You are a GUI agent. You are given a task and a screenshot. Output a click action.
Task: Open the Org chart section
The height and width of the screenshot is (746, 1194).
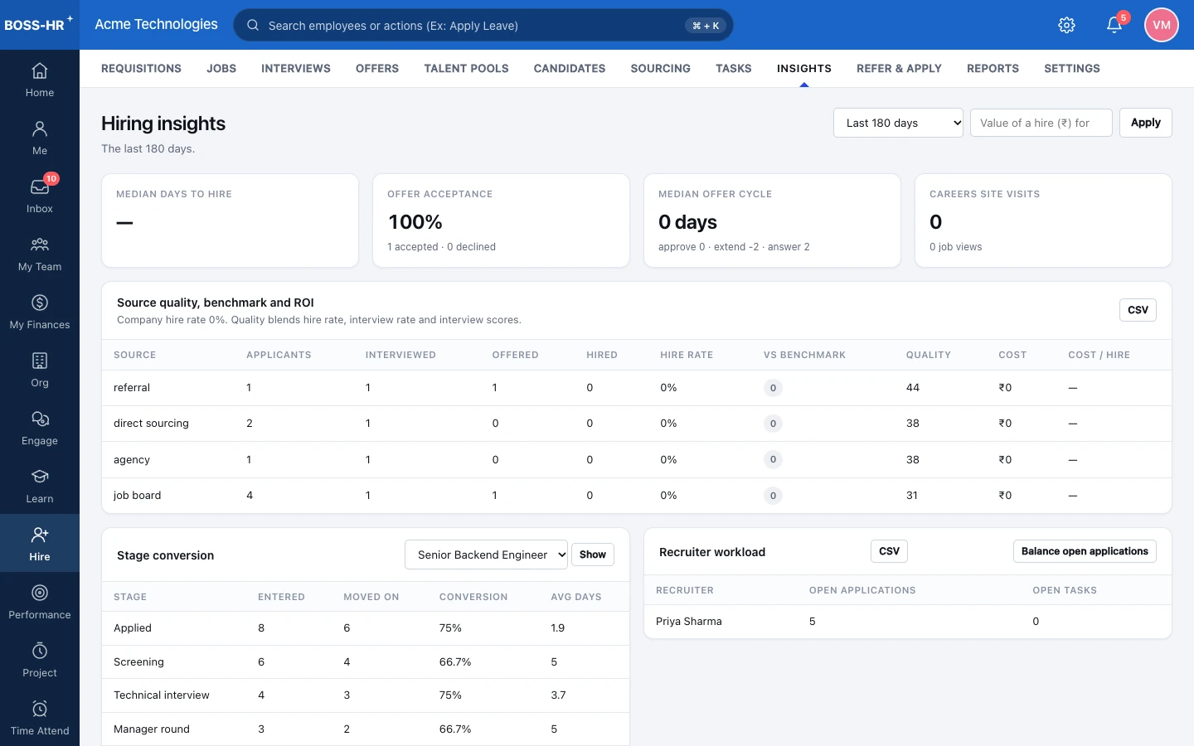pos(40,371)
